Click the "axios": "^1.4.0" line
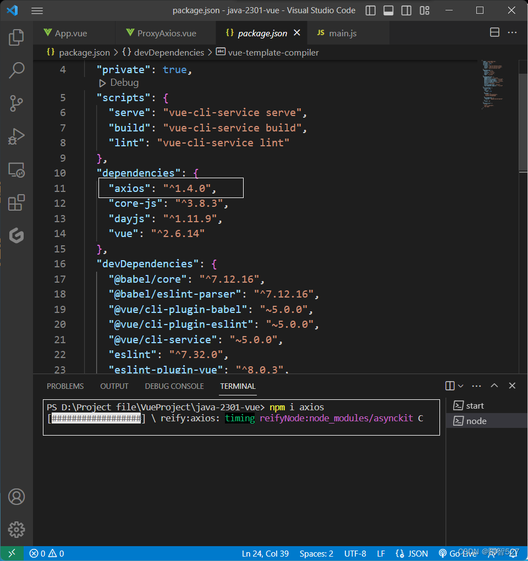Image resolution: width=528 pixels, height=561 pixels. click(163, 188)
